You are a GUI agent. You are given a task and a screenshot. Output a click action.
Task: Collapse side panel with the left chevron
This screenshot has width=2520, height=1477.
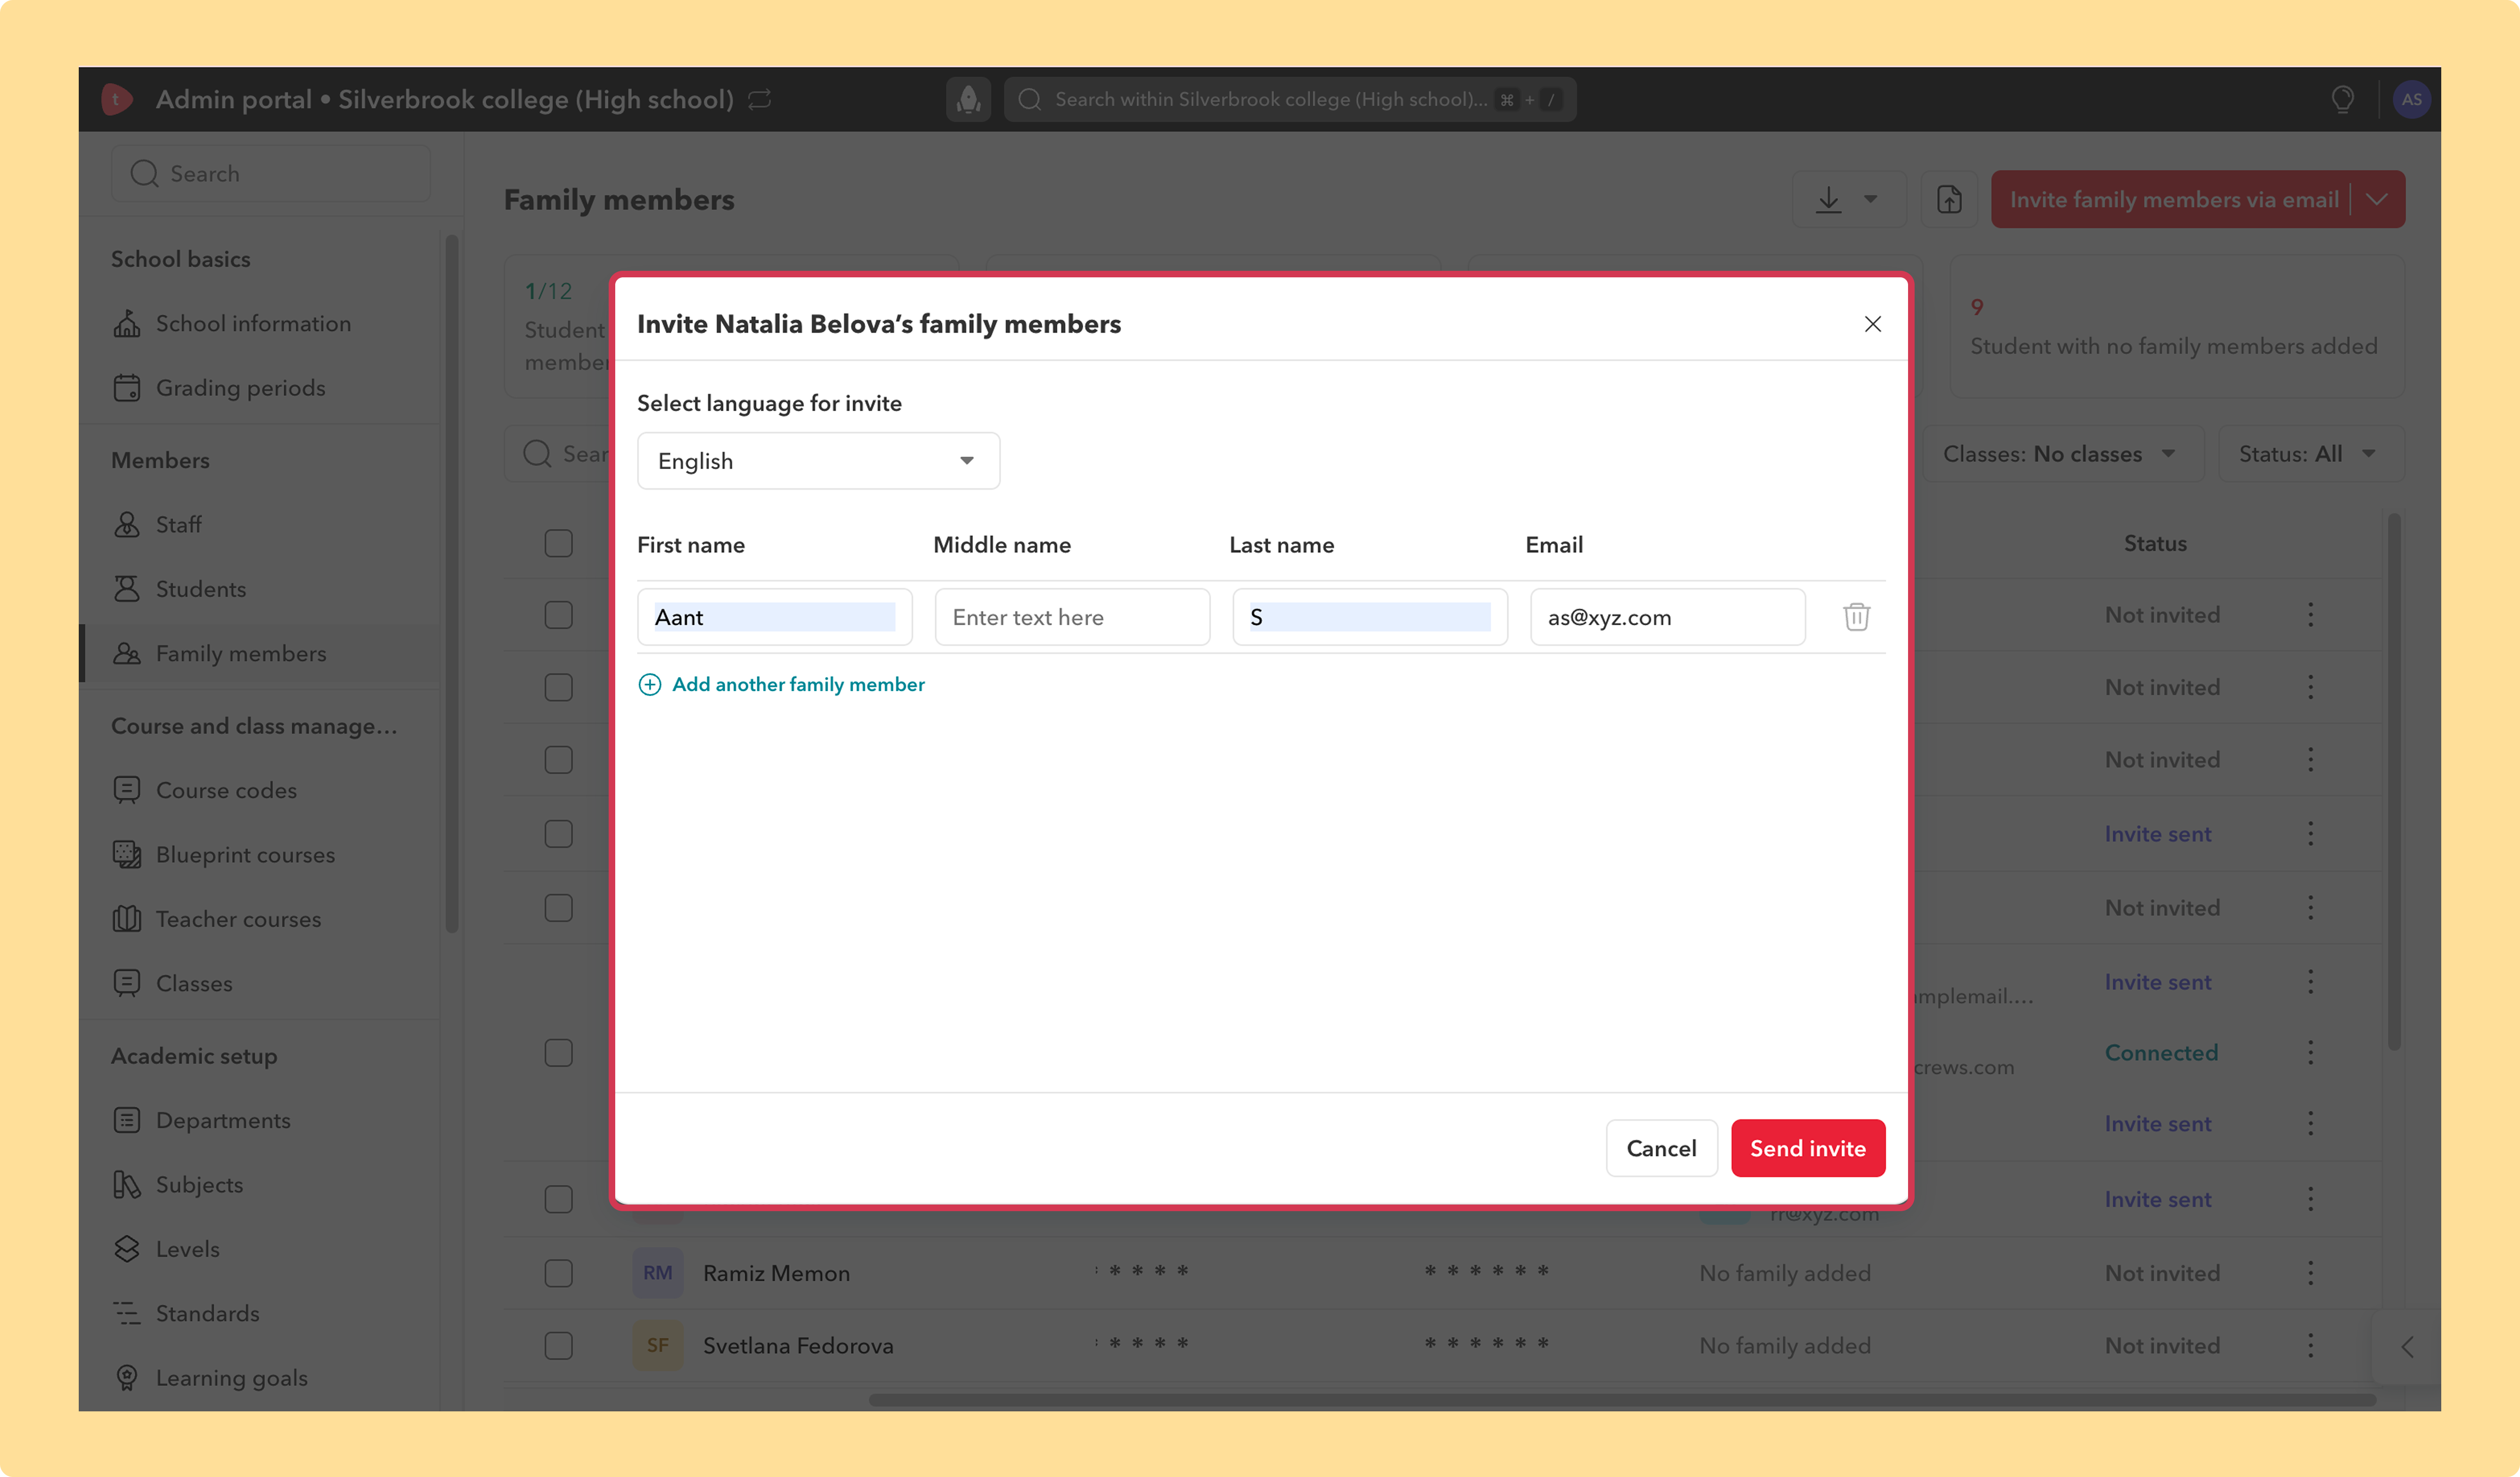2407,1347
